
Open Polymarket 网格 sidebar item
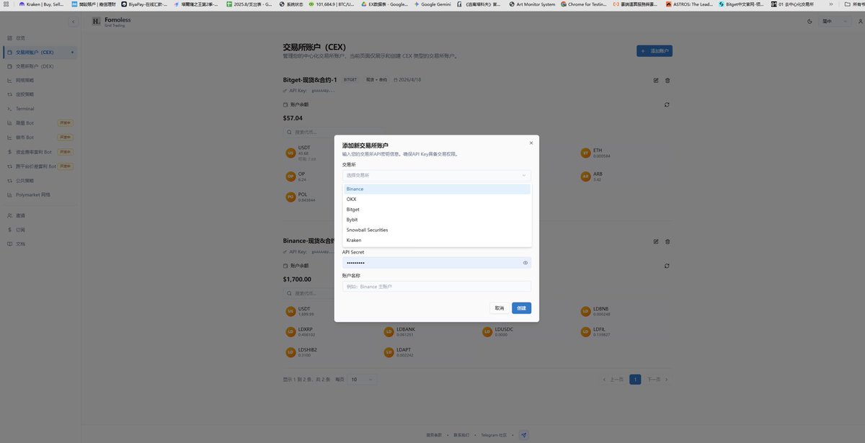click(40, 194)
